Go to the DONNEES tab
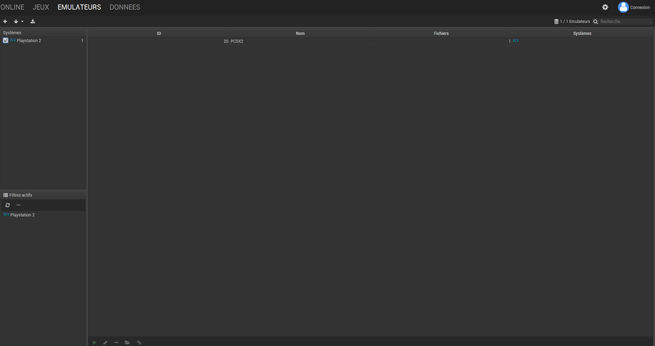Screen dimensions: 655x346 (x=125, y=7)
